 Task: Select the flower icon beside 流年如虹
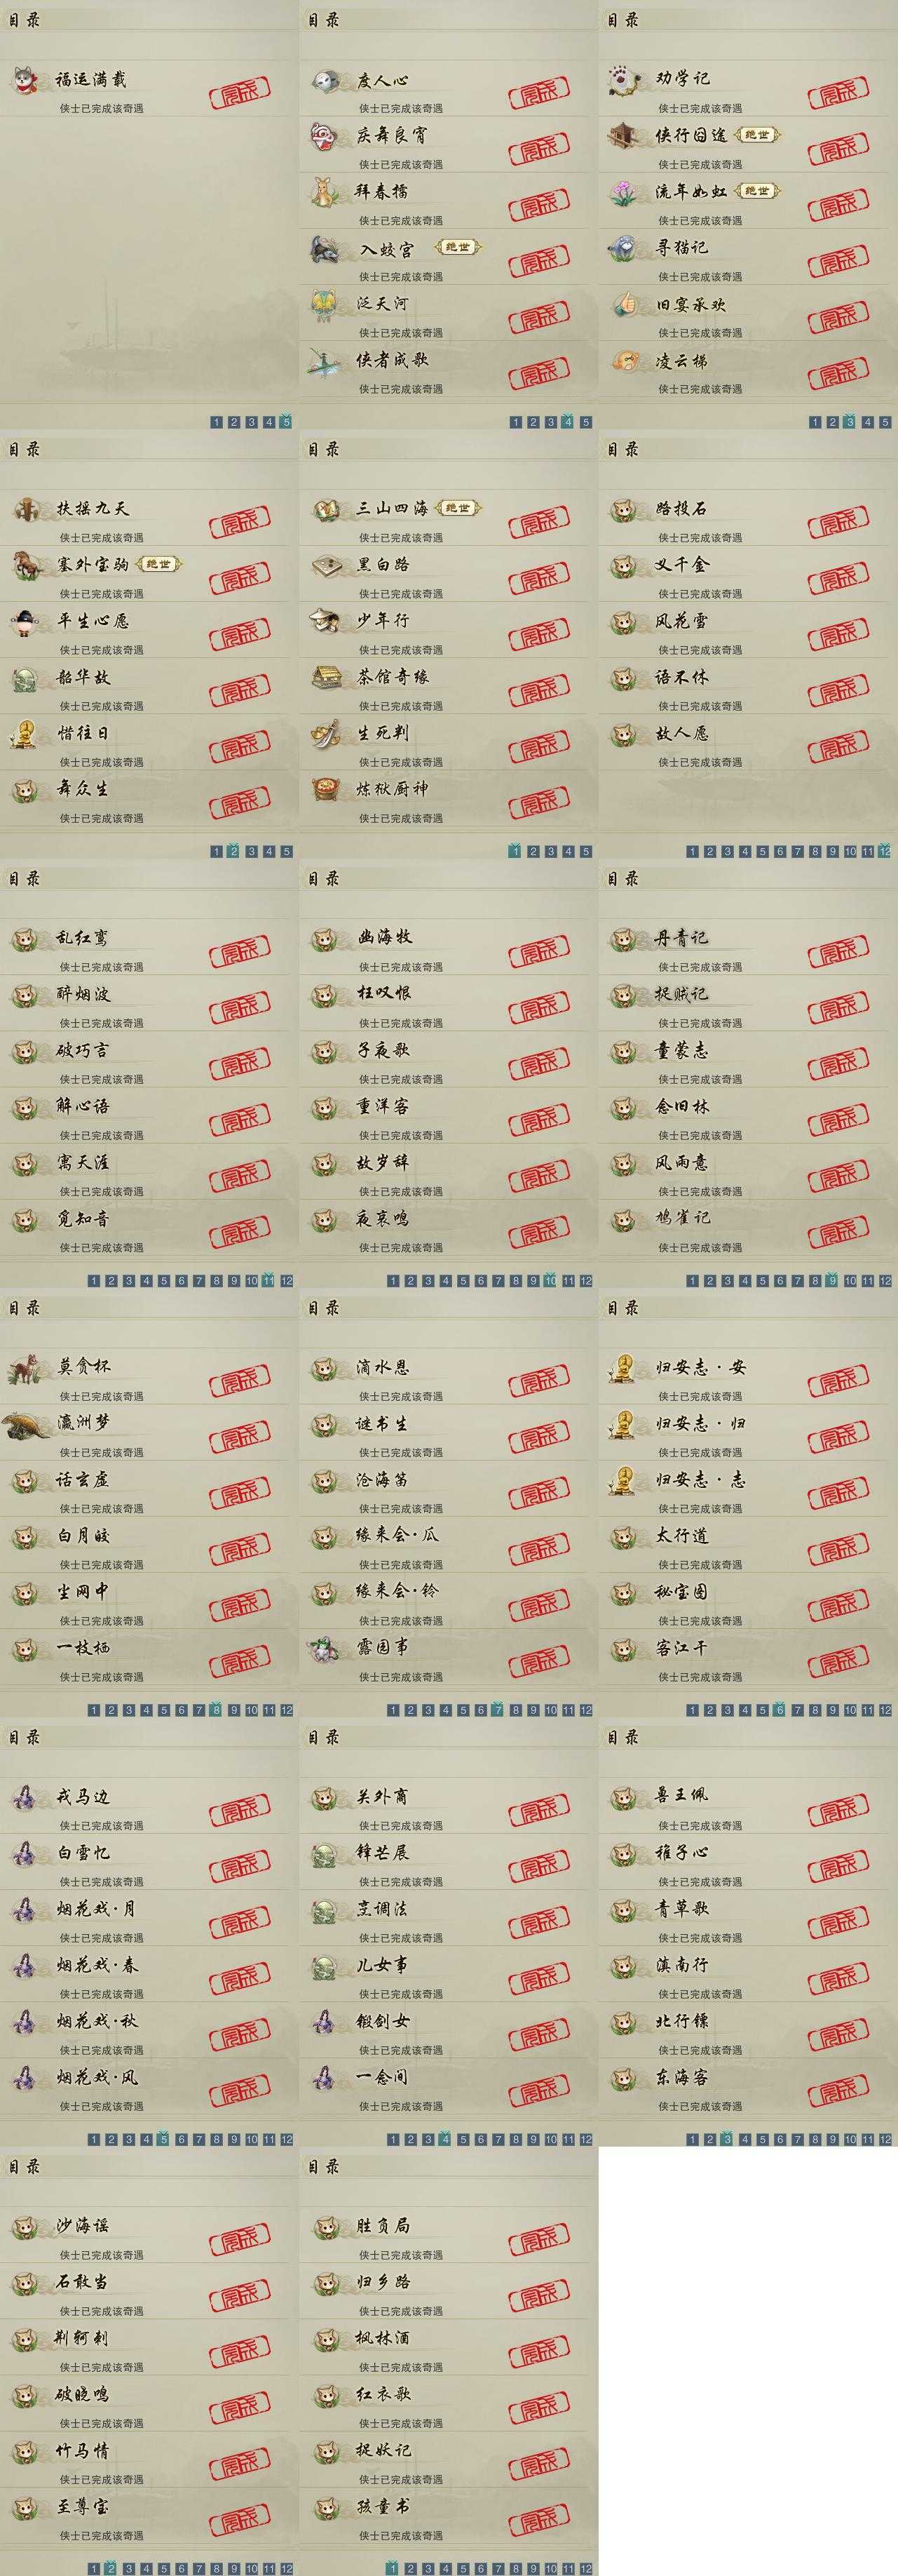[625, 192]
